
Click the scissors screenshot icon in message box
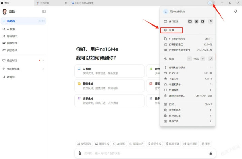pyautogui.click(x=211, y=153)
